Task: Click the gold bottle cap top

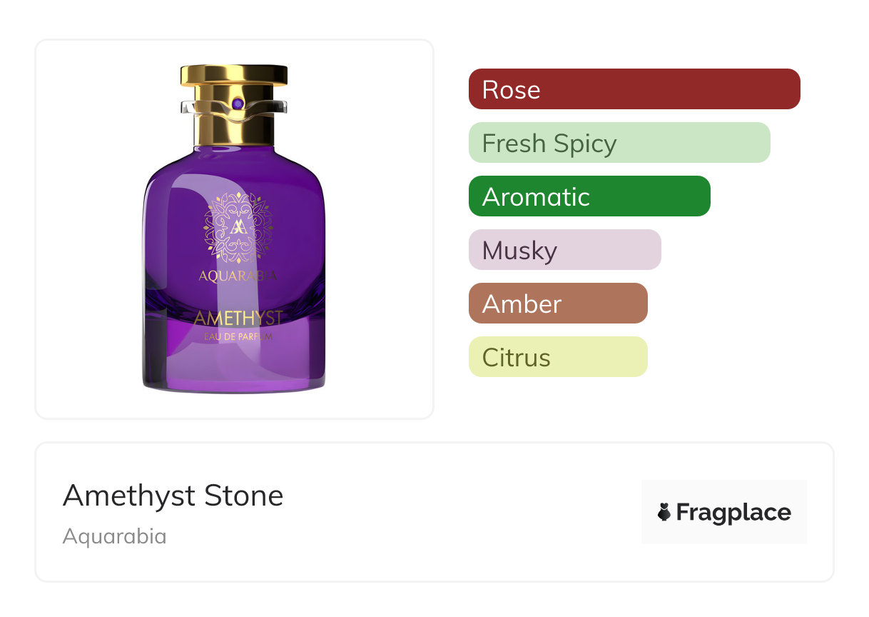Action: pyautogui.click(x=234, y=74)
